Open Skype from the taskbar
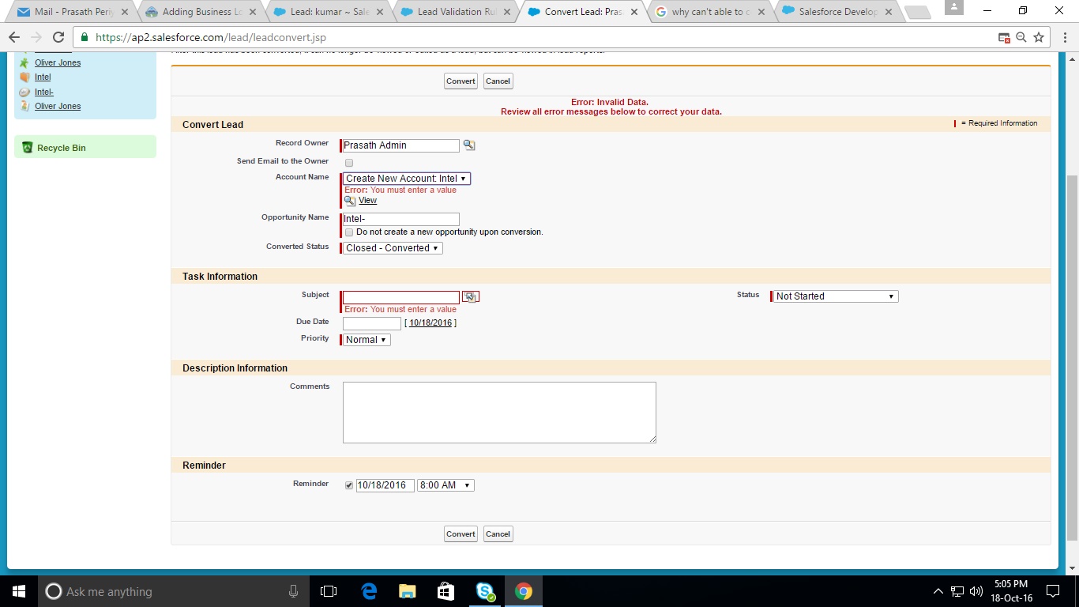The width and height of the screenshot is (1079, 607). [485, 591]
